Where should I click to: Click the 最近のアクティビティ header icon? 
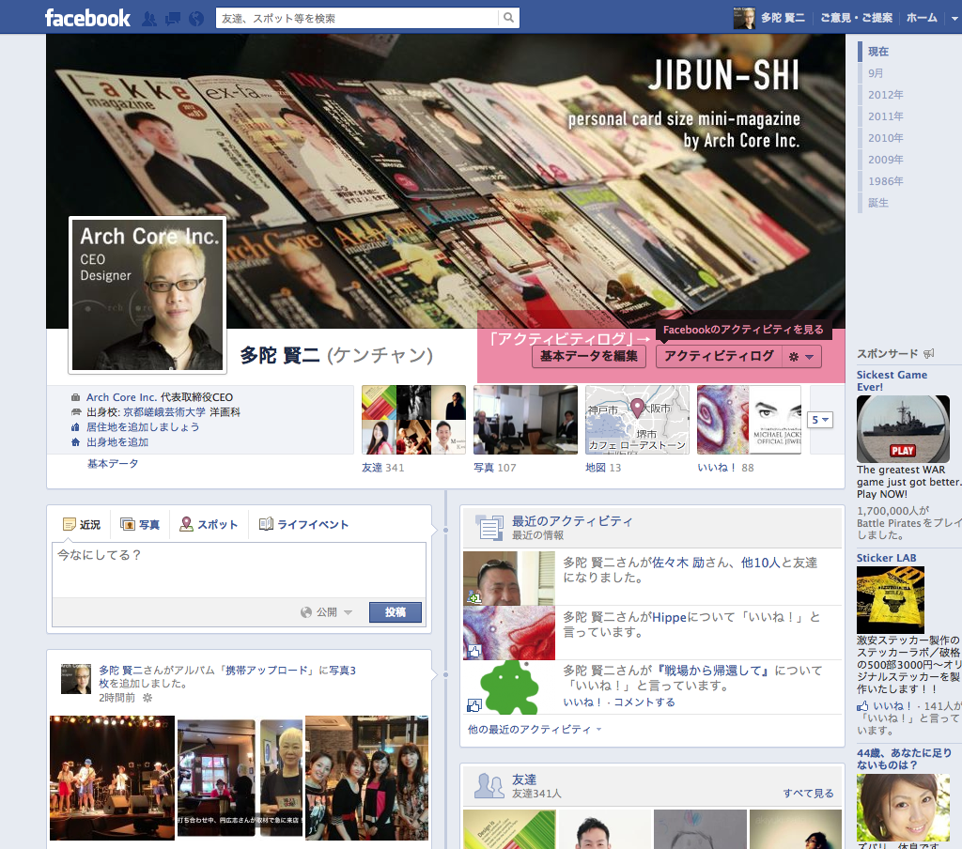point(490,527)
